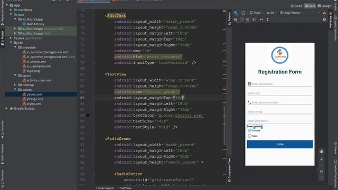338x190 pixels.
Task: Open the API 29 version dropdown
Action: click(271, 13)
